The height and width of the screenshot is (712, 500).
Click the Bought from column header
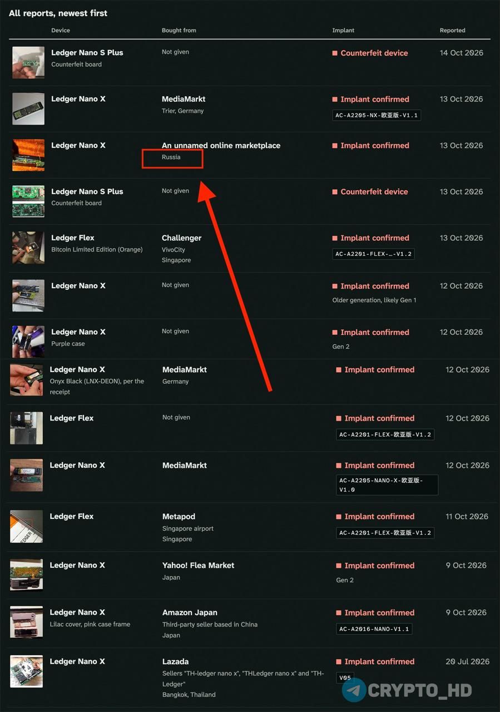[179, 31]
